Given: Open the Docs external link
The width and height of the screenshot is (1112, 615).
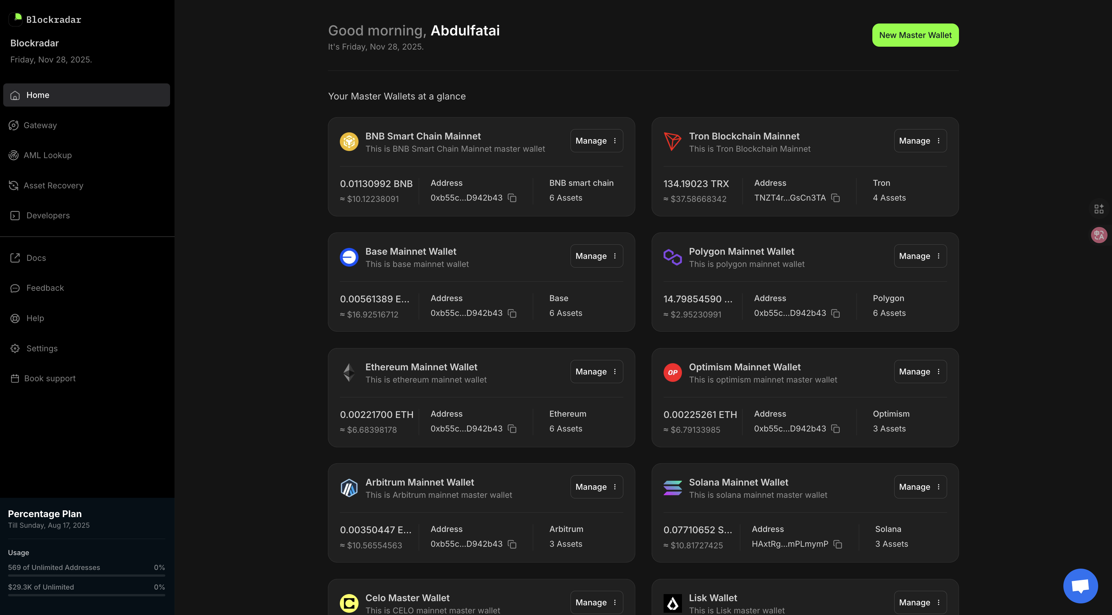Looking at the screenshot, I should tap(36, 258).
